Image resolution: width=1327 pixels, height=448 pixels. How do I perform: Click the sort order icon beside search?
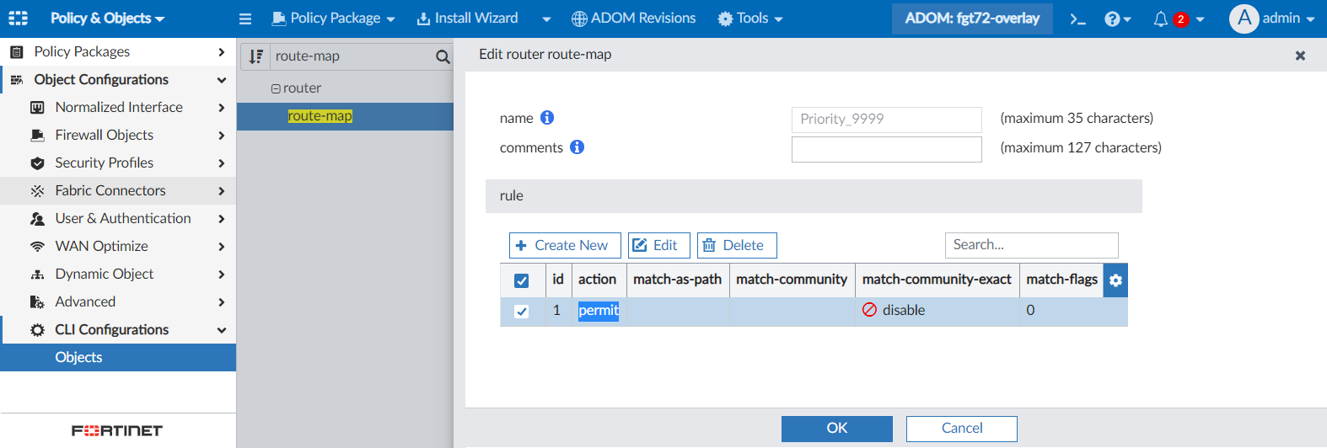256,56
